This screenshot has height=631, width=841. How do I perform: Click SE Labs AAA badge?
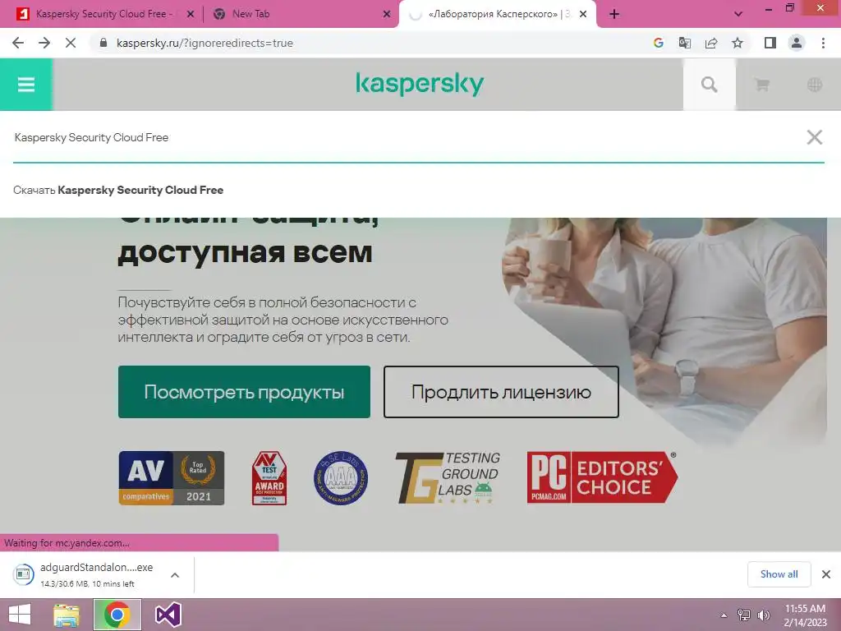point(341,477)
